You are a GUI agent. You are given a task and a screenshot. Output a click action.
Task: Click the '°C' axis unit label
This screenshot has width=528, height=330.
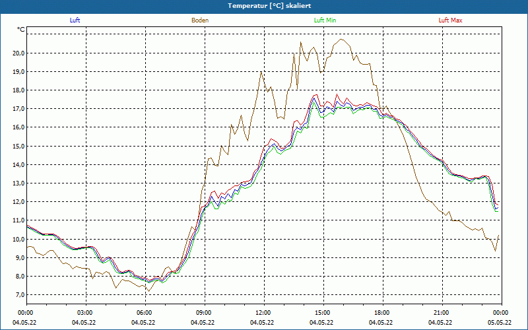point(21,30)
